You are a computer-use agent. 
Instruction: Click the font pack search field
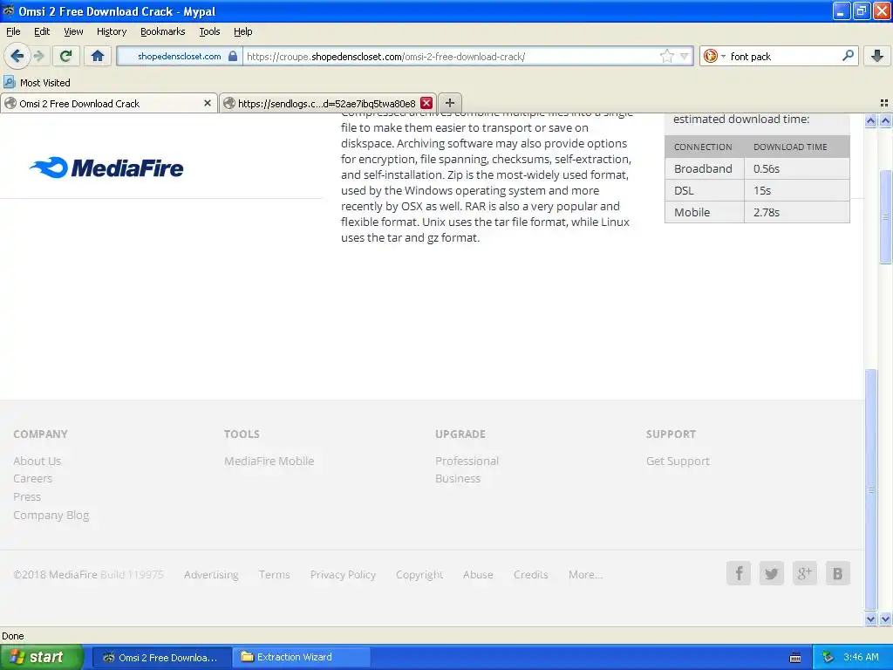tap(784, 57)
